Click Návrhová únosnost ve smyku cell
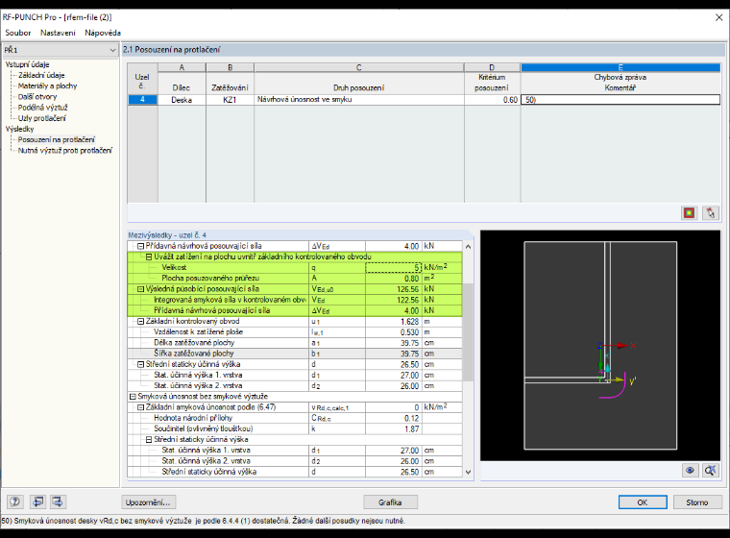 (359, 100)
